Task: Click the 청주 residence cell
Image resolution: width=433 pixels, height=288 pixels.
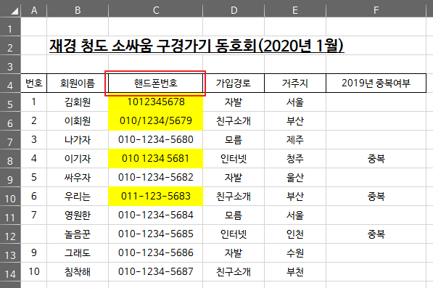Action: click(x=295, y=158)
